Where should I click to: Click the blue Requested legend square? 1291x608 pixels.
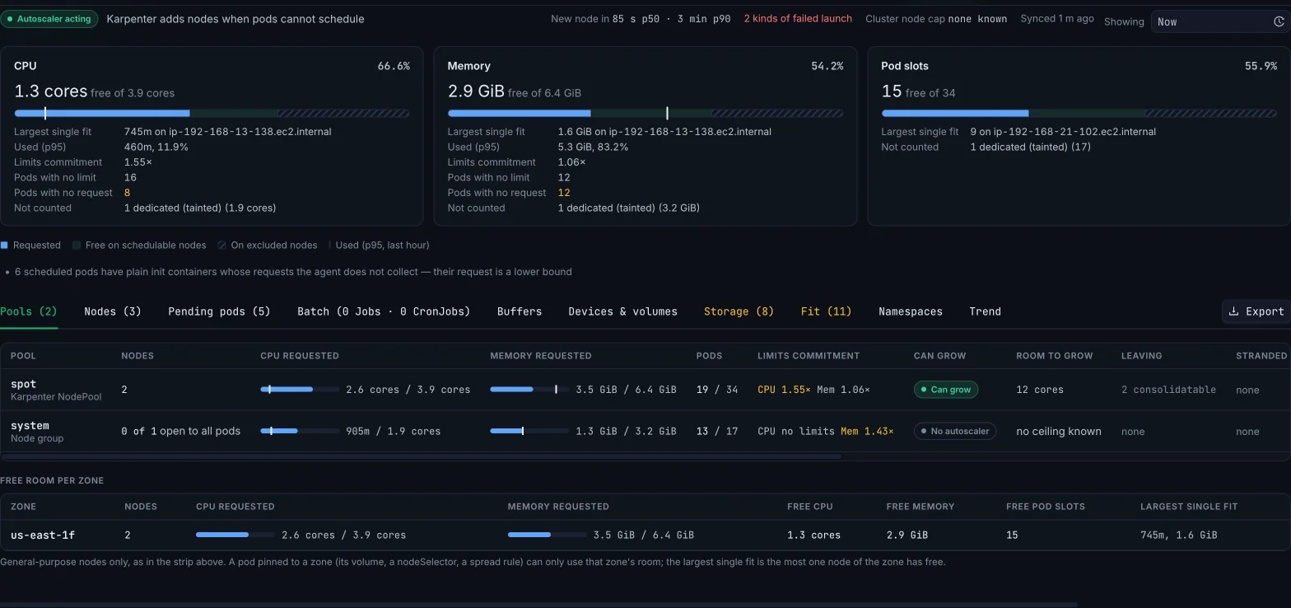coord(4,245)
